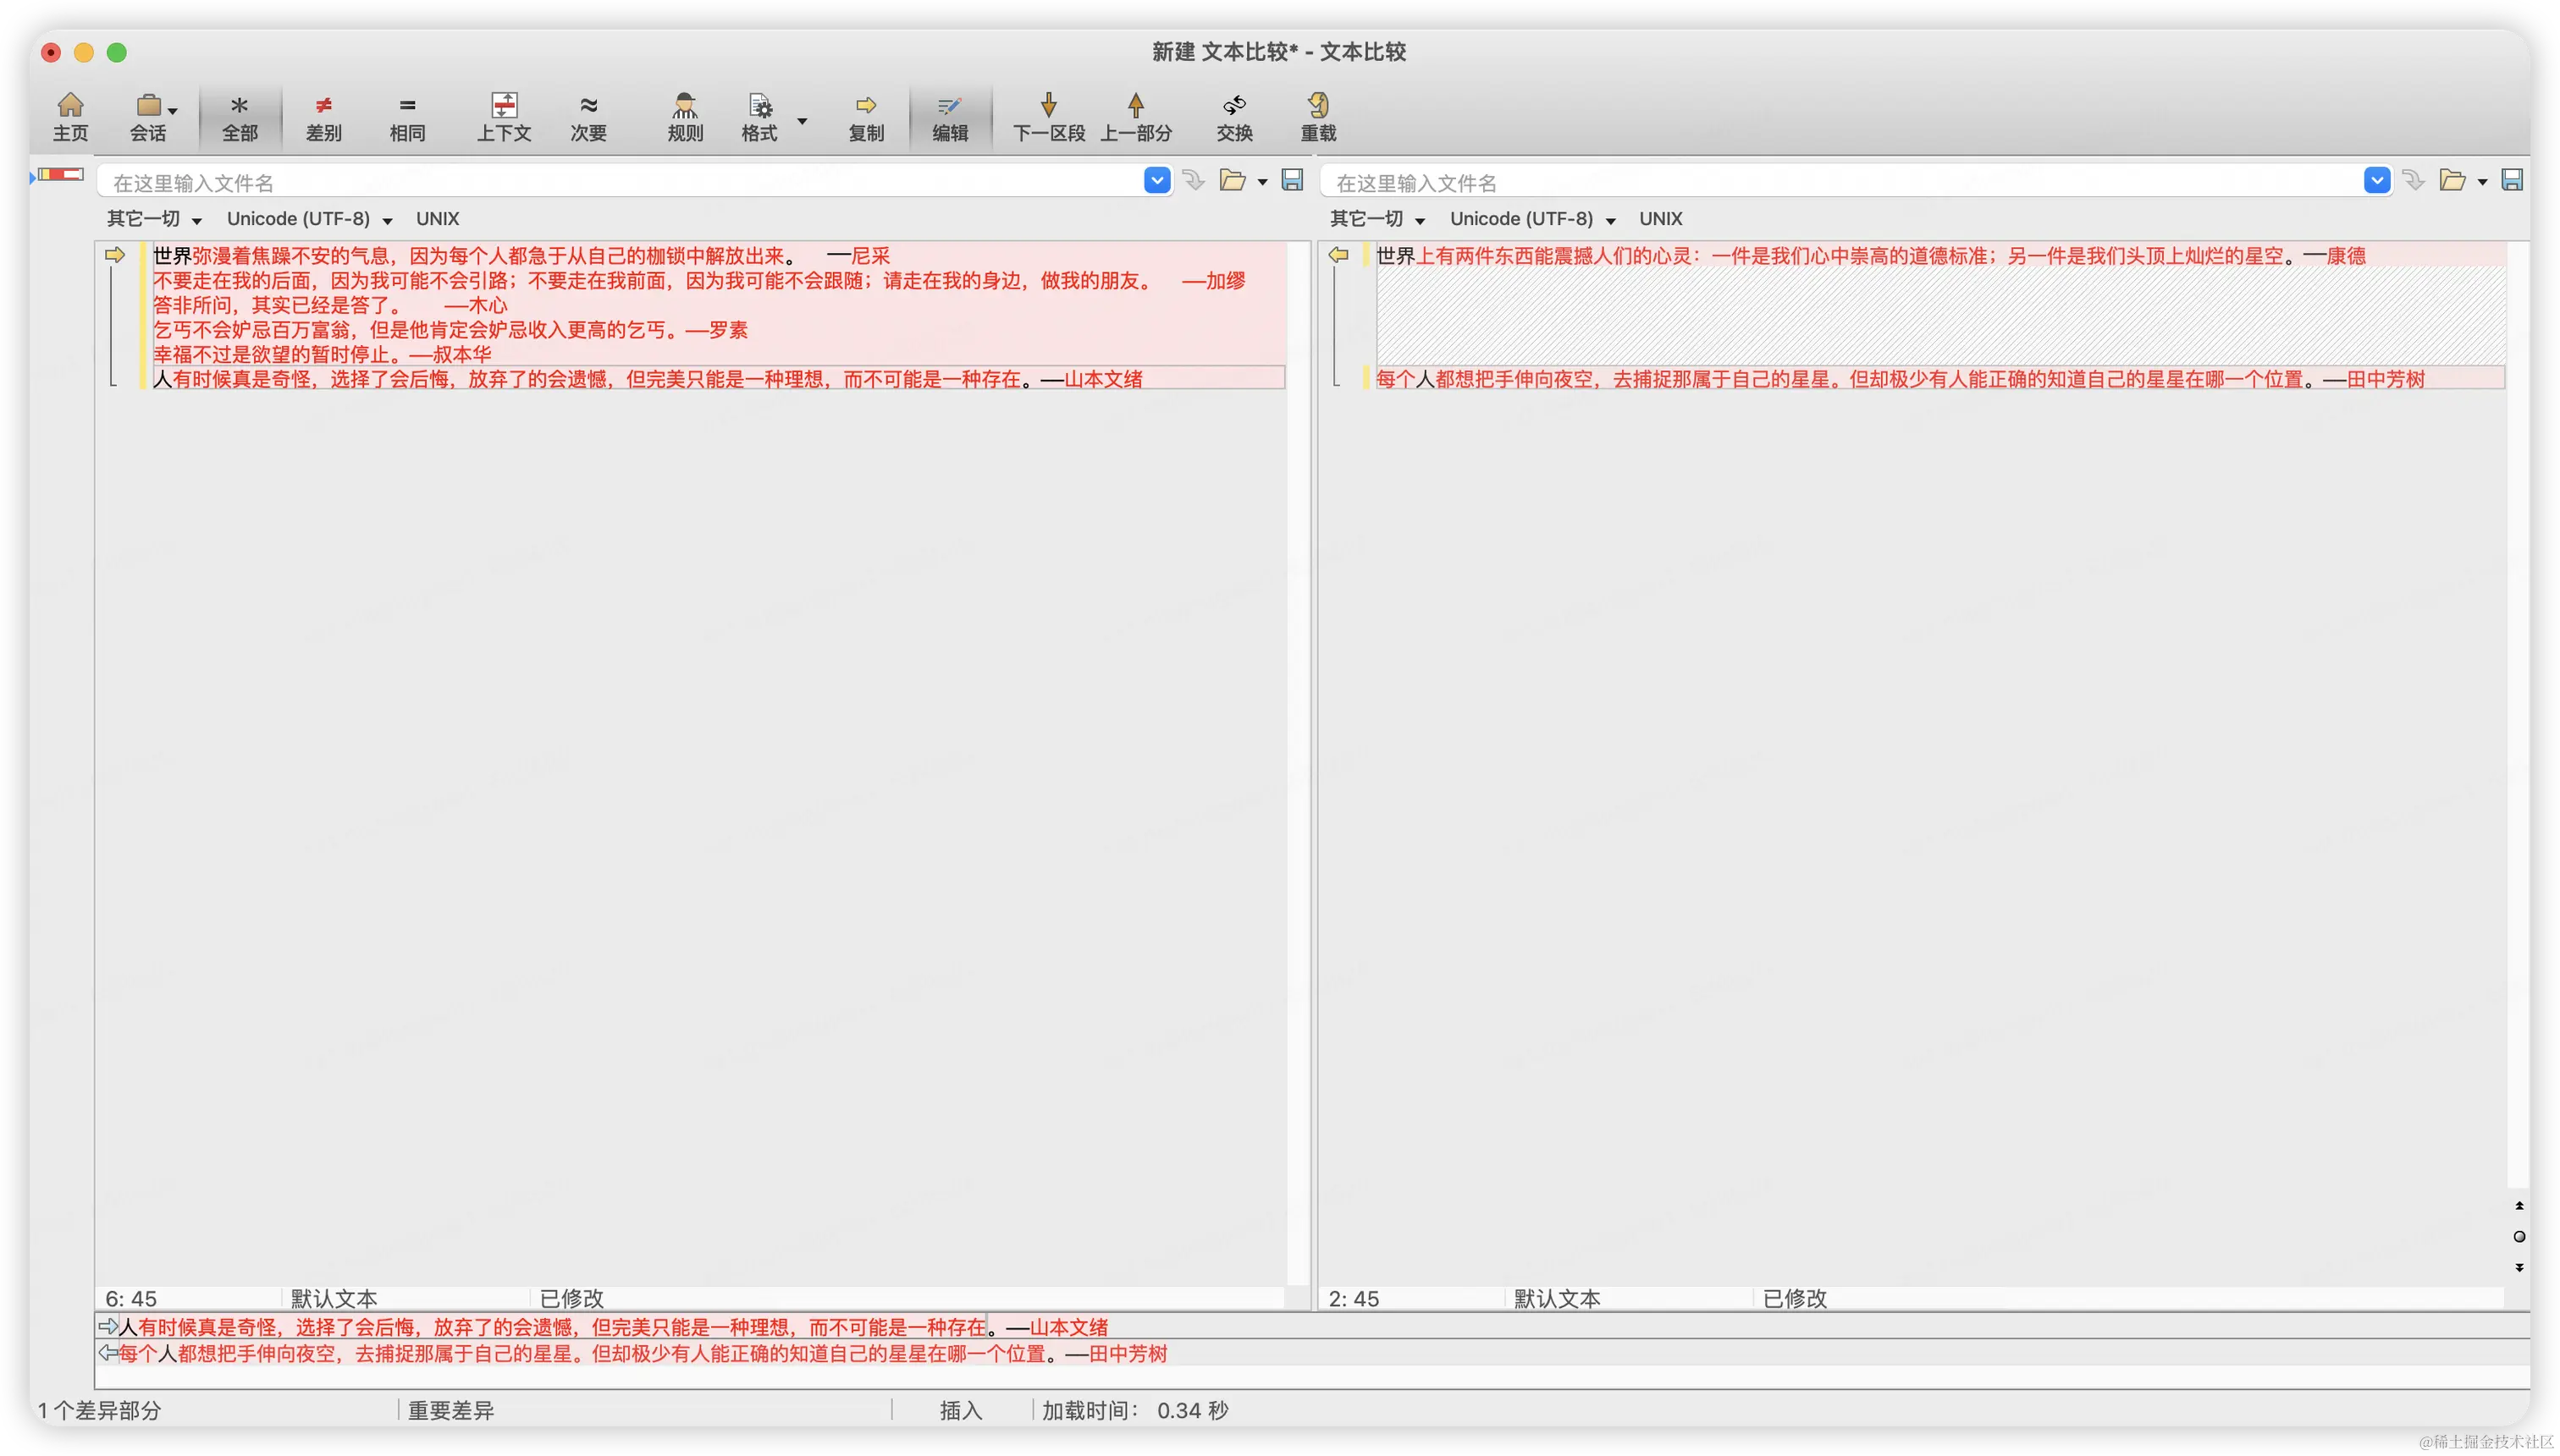Click the difference overview thumbnail bar

(x=61, y=174)
